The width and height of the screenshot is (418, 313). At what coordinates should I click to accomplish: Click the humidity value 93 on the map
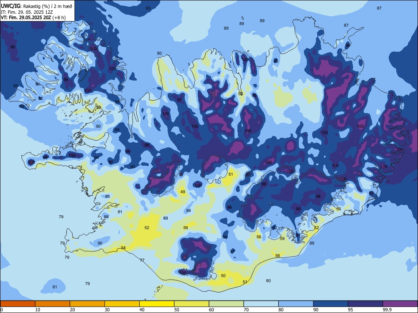tap(148, 8)
